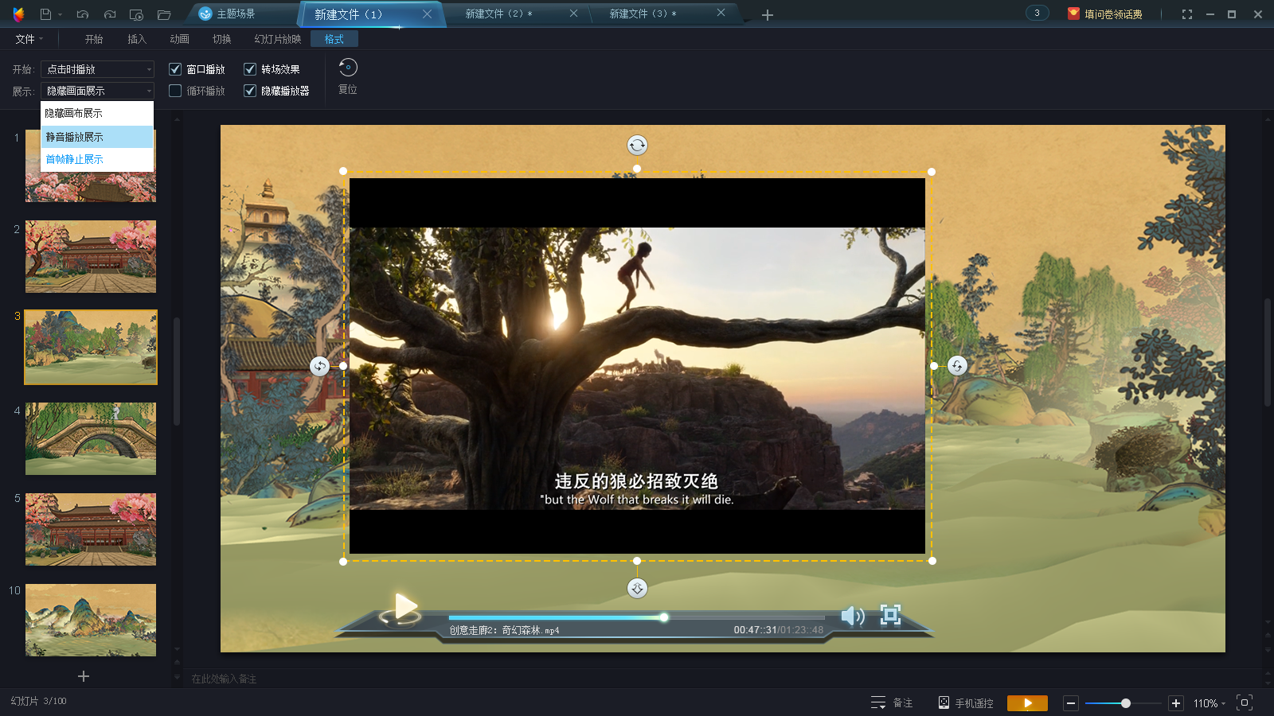Close the 新建文件（2）tab
The image size is (1274, 716).
tap(573, 14)
